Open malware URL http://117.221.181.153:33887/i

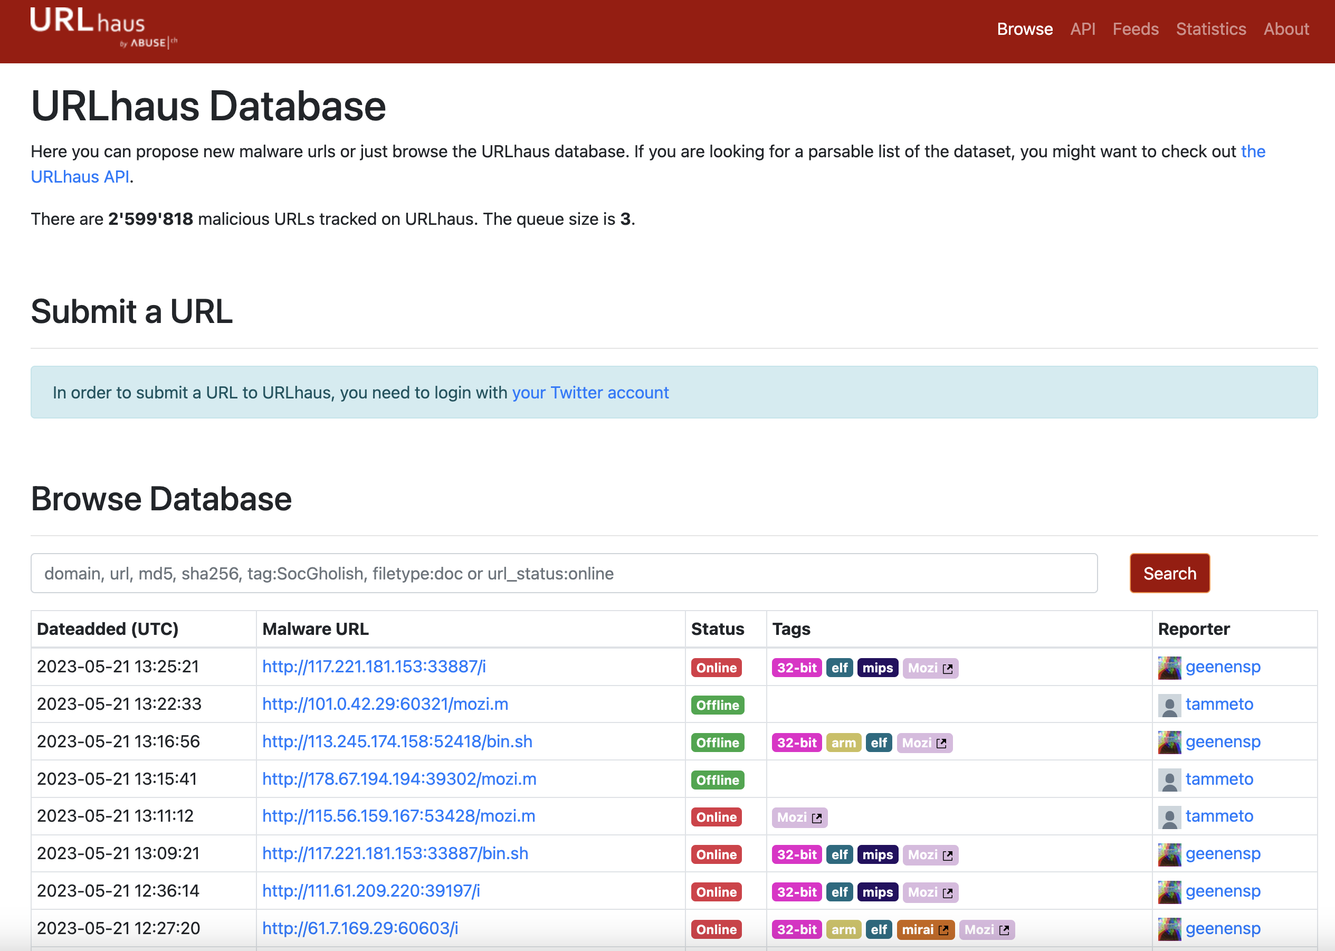pos(374,667)
